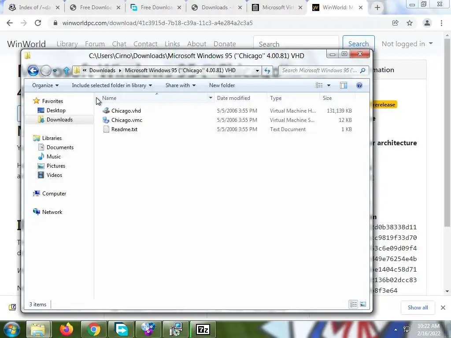Open recent locations dropdown beside forward arrow
The width and height of the screenshot is (451, 338).
coord(55,71)
